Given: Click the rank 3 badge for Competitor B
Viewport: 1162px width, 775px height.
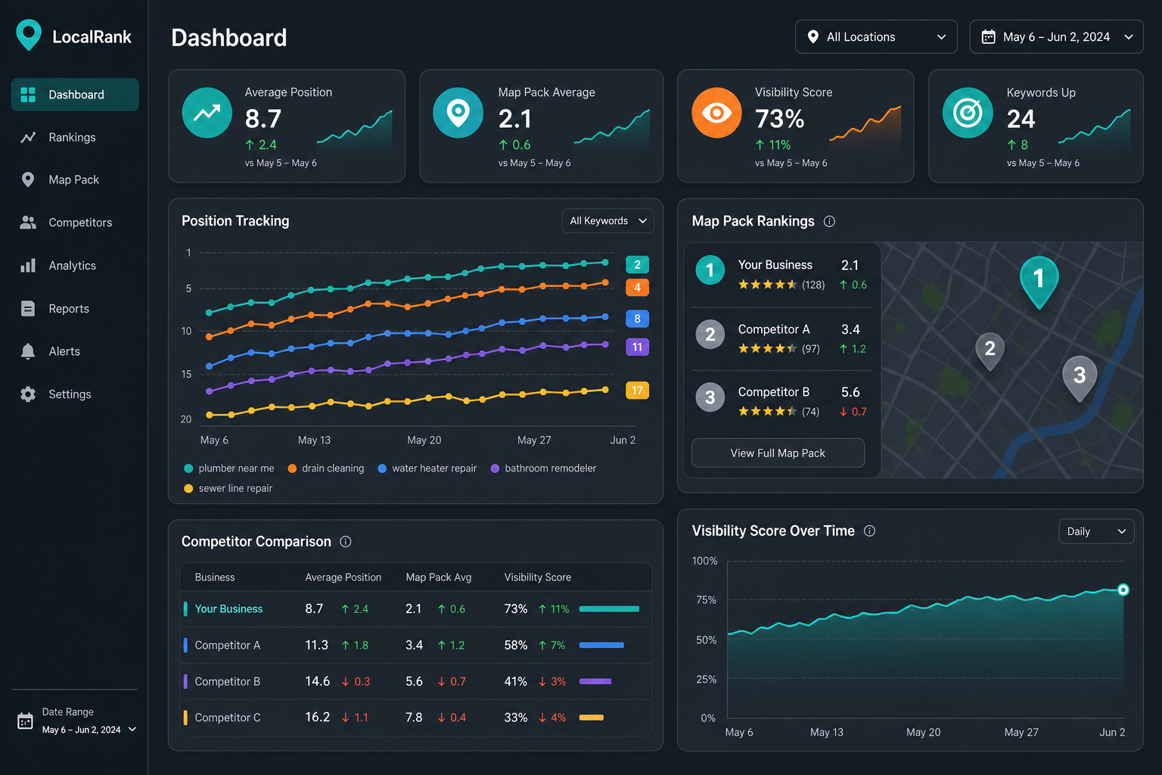Looking at the screenshot, I should (x=710, y=397).
